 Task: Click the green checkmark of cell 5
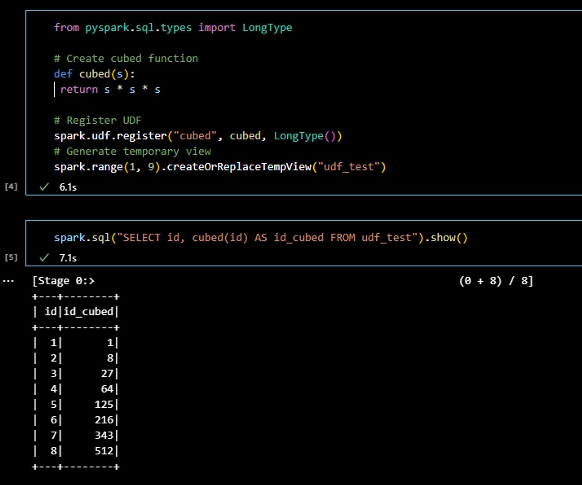pos(44,257)
